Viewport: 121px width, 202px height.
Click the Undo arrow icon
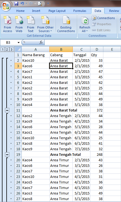[22, 4]
